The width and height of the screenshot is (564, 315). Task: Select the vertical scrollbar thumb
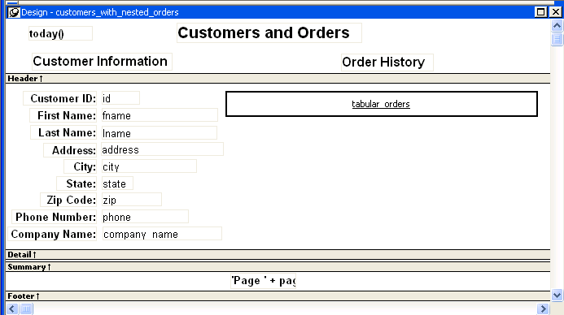557,39
